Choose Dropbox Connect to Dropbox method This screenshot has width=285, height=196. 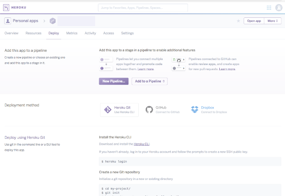click(x=209, y=110)
